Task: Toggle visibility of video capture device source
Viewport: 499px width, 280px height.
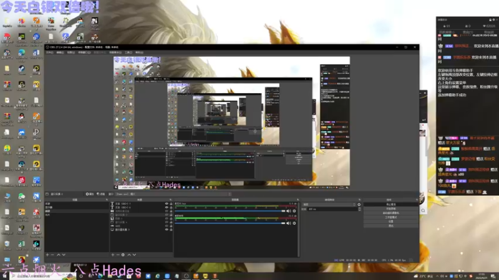Action: pos(167,211)
